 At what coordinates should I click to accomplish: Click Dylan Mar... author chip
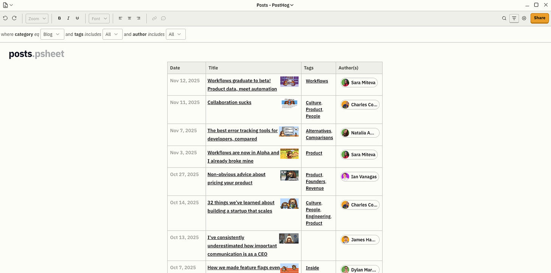click(x=360, y=270)
